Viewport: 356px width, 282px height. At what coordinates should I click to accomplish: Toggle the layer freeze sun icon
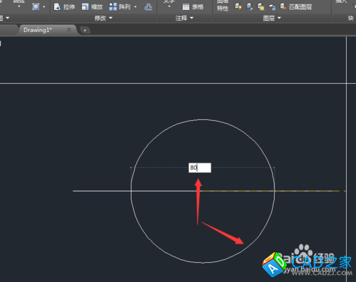[x=261, y=7]
